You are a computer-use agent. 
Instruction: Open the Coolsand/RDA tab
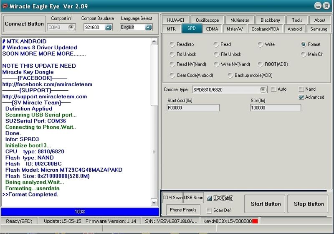(x=265, y=29)
